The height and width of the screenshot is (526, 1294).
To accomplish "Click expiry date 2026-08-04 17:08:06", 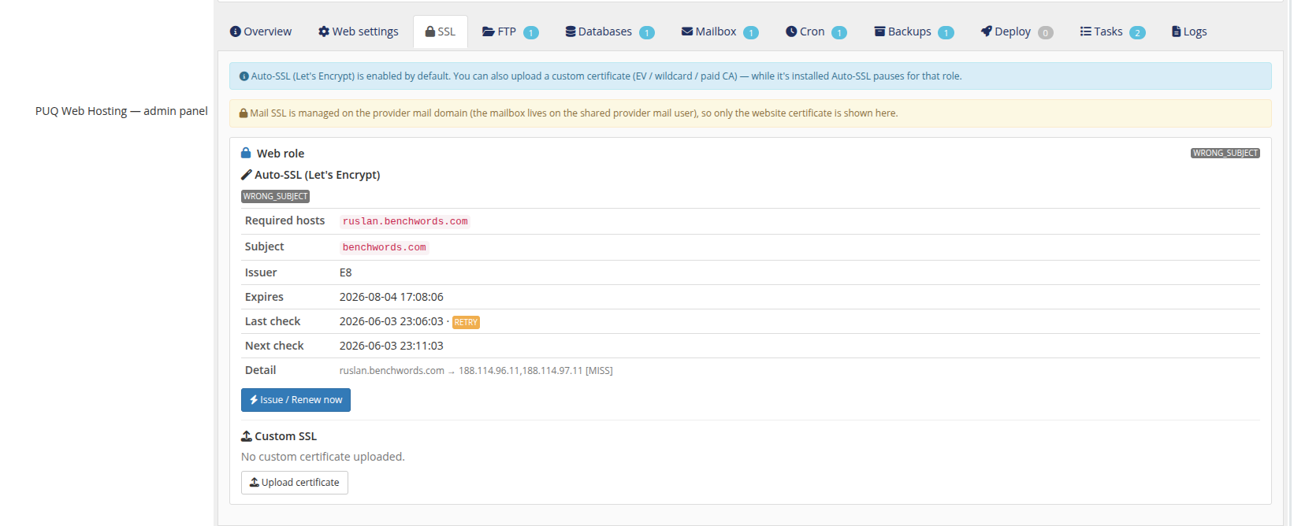I will [392, 297].
